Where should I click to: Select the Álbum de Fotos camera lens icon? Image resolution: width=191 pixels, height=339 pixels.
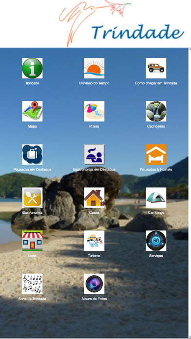[94, 284]
